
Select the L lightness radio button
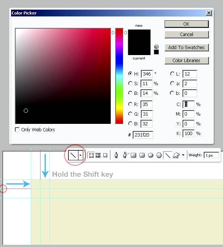click(172, 74)
